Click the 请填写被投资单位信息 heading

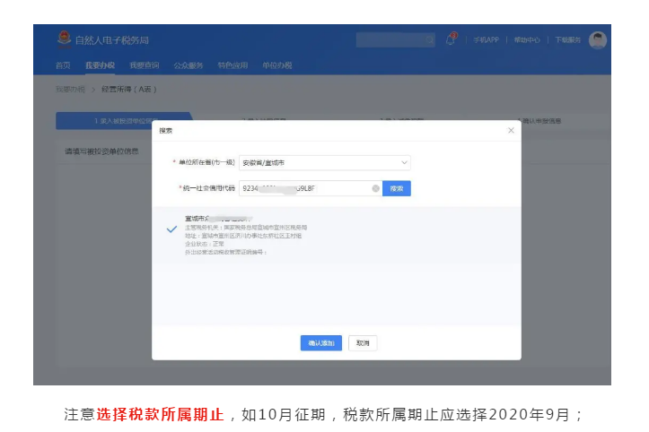(x=101, y=151)
